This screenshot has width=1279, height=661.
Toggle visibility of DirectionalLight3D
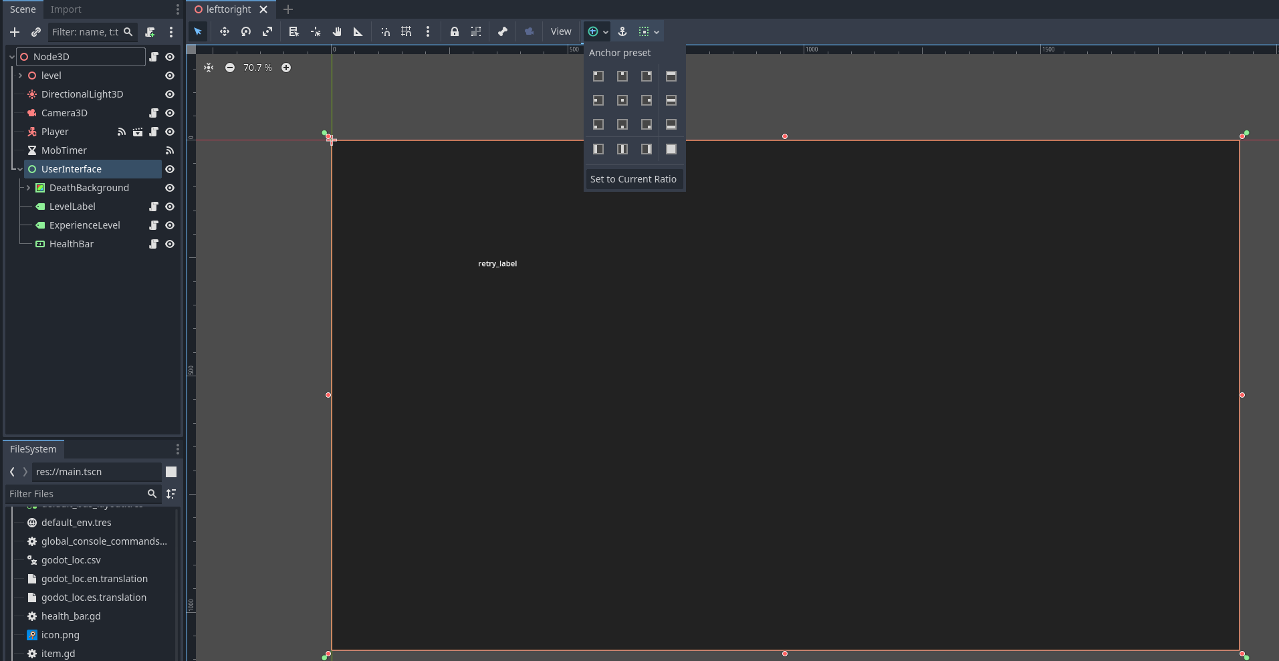coord(170,94)
